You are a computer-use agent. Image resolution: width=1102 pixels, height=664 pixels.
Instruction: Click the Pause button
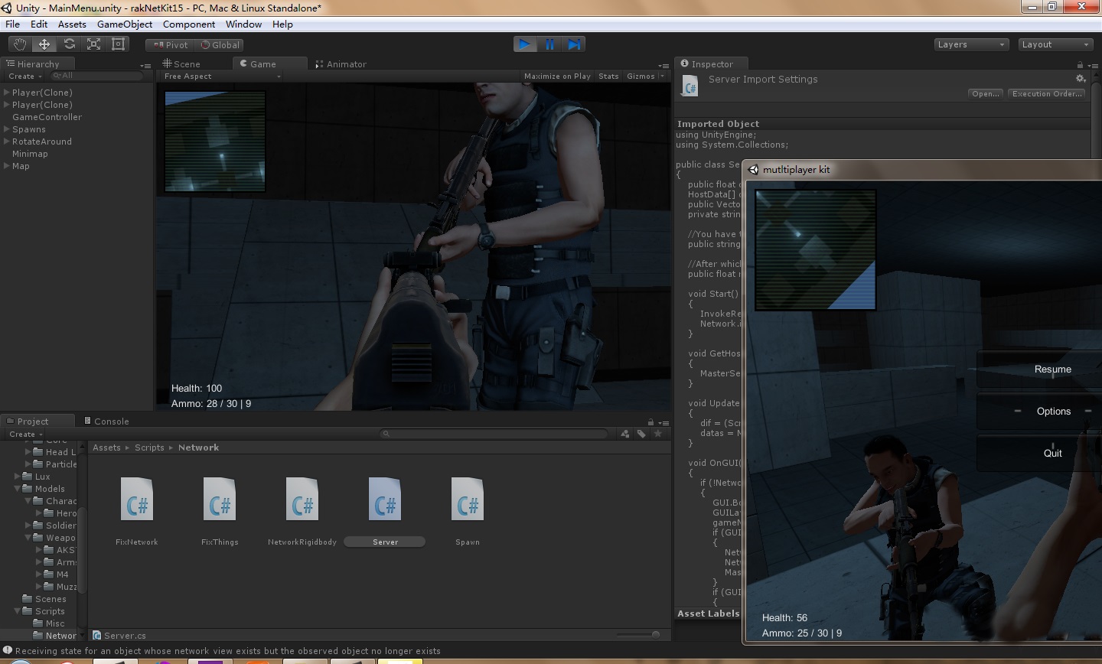(549, 44)
